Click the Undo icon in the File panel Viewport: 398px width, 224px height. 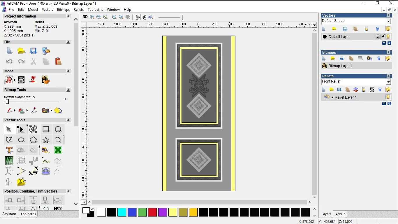(9, 62)
